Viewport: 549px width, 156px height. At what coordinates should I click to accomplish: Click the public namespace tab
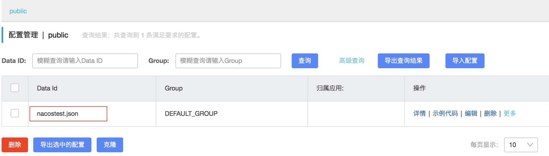[18, 11]
